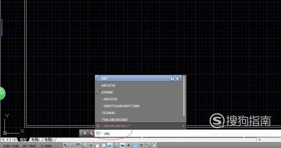Screen dimensions: 281x148
Task: Select ARC from the autocomplete list
Action: tap(138, 78)
